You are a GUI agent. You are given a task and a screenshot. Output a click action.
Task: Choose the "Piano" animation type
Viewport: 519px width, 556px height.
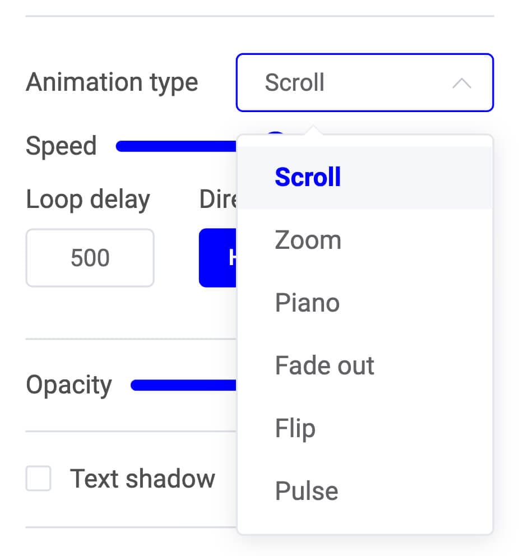(307, 302)
